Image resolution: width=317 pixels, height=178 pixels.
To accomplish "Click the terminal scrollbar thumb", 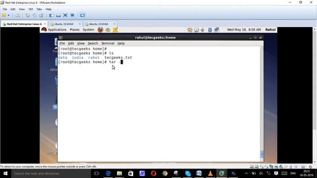I will (x=262, y=154).
